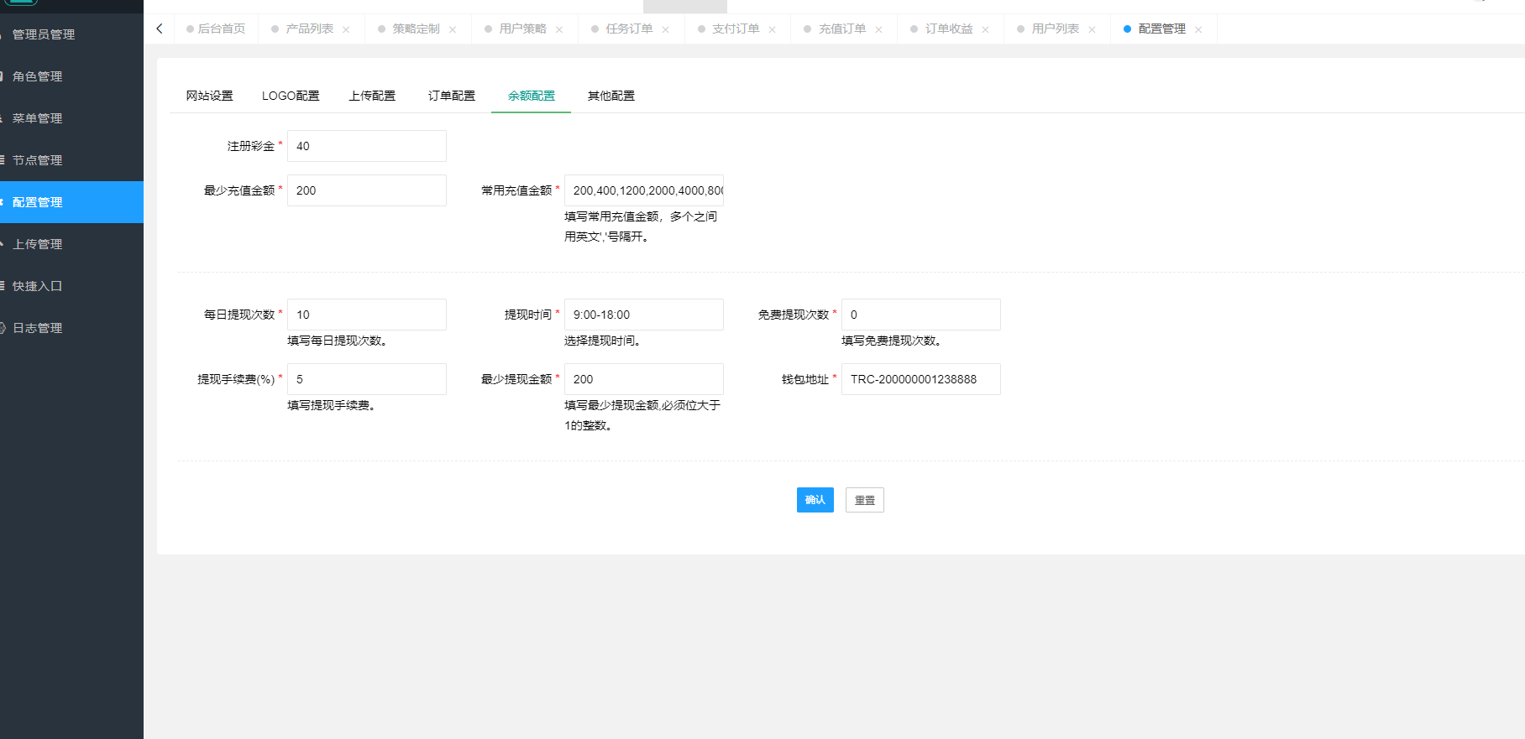Close the 用户策略 tab

coord(559,29)
